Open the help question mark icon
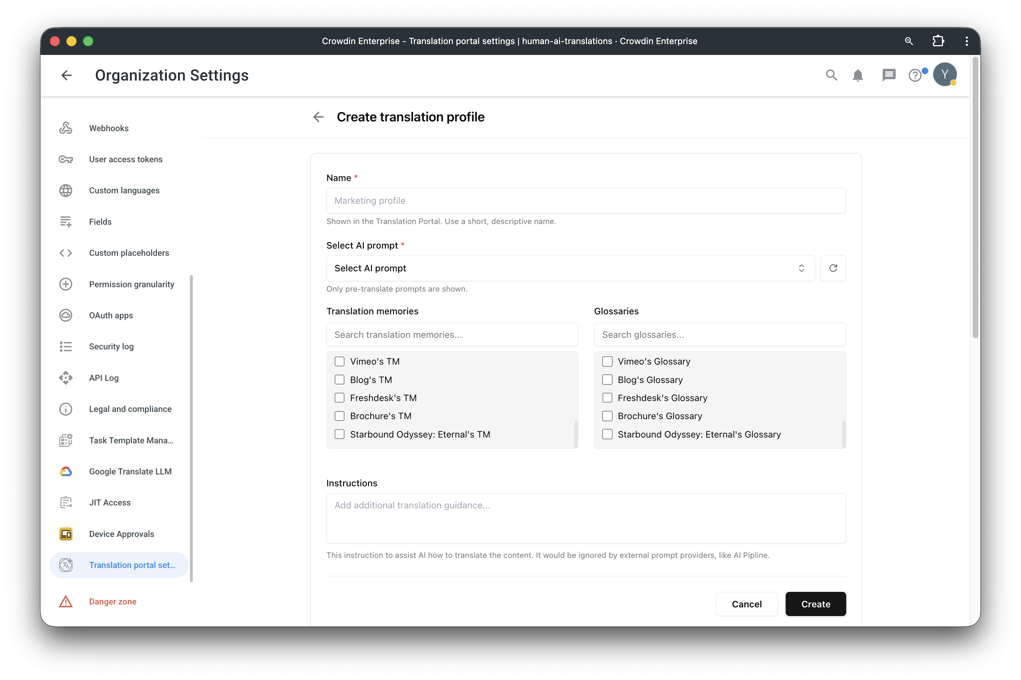1021x680 pixels. (915, 76)
